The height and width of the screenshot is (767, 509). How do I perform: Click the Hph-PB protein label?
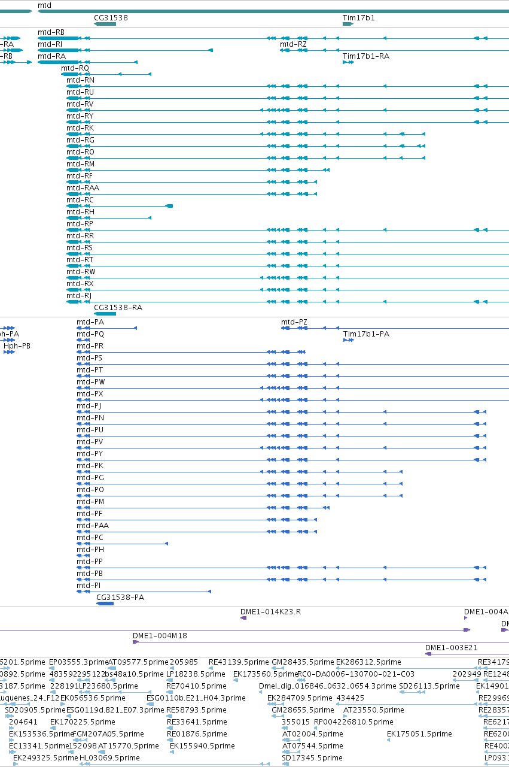click(17, 346)
